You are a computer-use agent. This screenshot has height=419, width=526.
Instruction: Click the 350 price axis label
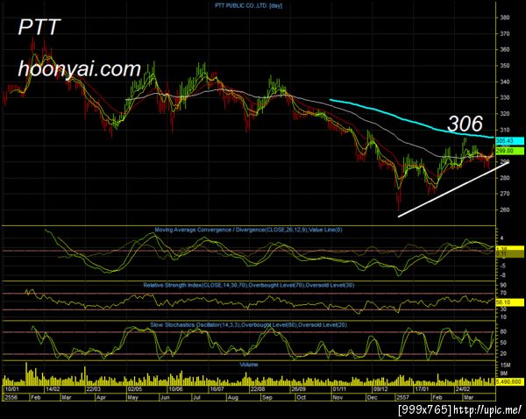click(505, 66)
